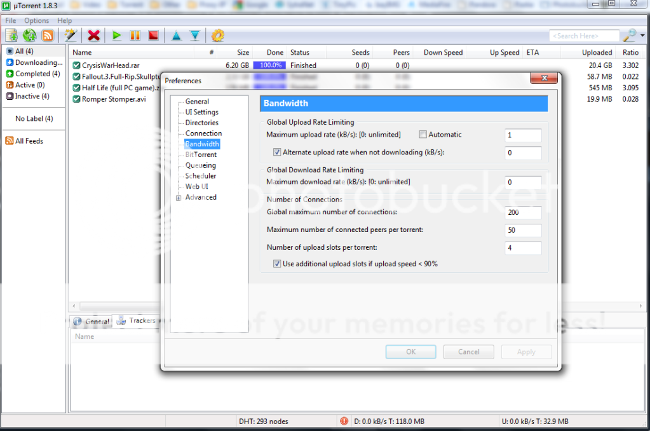Select Bandwidth preferences category

[x=202, y=144]
